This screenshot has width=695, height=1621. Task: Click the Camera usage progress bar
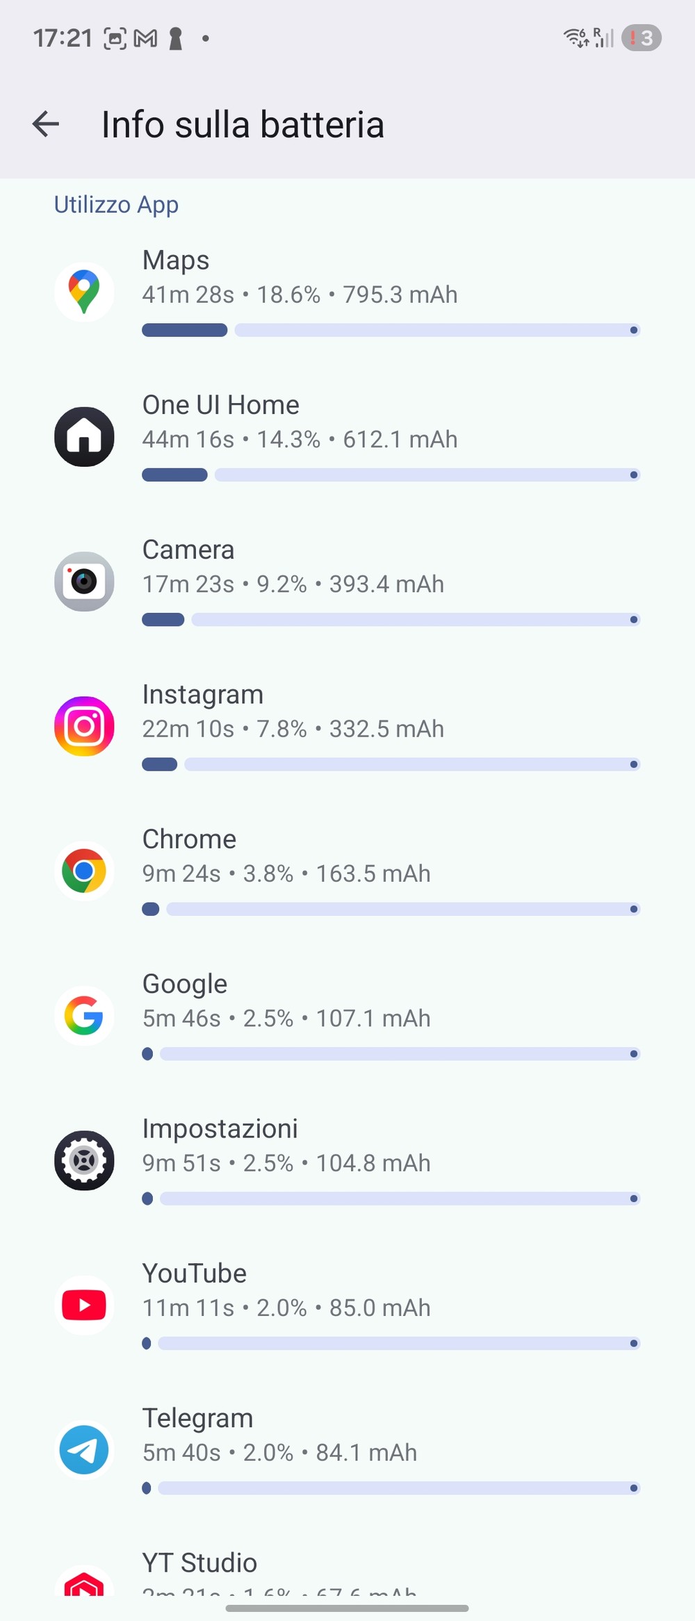pos(391,620)
